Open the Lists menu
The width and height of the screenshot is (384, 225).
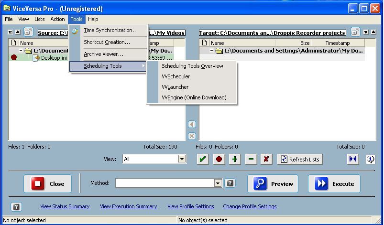pos(39,19)
